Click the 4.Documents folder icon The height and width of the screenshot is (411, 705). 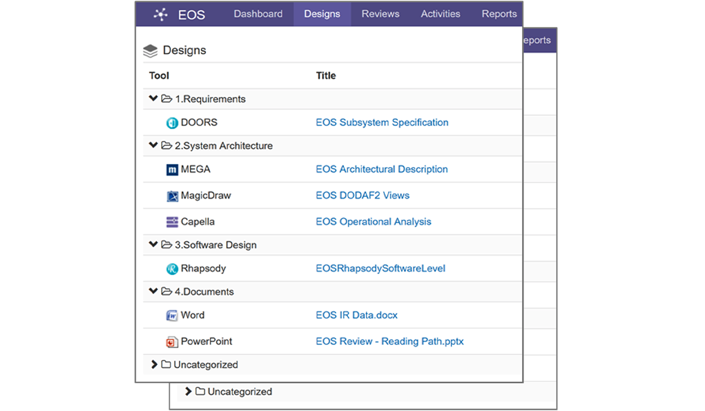[166, 292]
